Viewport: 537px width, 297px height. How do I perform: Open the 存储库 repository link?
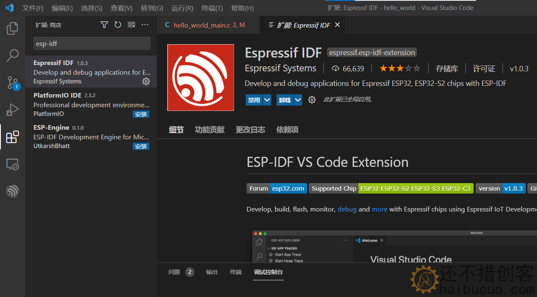point(447,68)
